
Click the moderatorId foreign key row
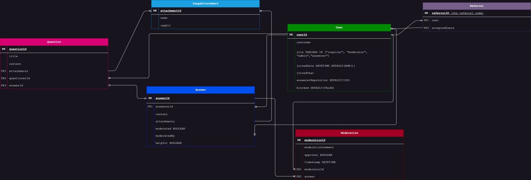314,169
